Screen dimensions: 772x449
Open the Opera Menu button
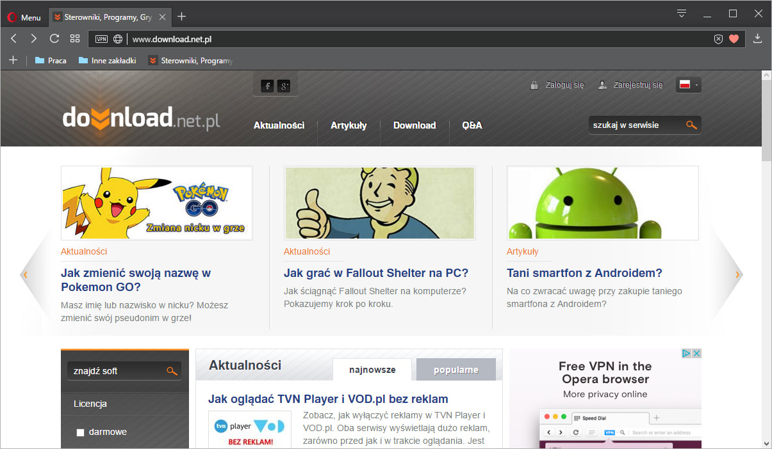24,17
